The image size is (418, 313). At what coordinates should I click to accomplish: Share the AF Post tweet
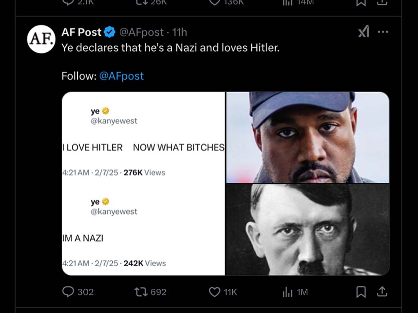tap(382, 291)
